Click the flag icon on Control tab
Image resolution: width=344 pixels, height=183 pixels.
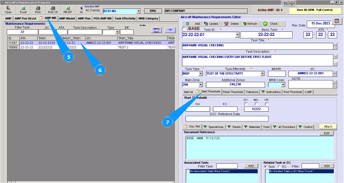(300, 127)
